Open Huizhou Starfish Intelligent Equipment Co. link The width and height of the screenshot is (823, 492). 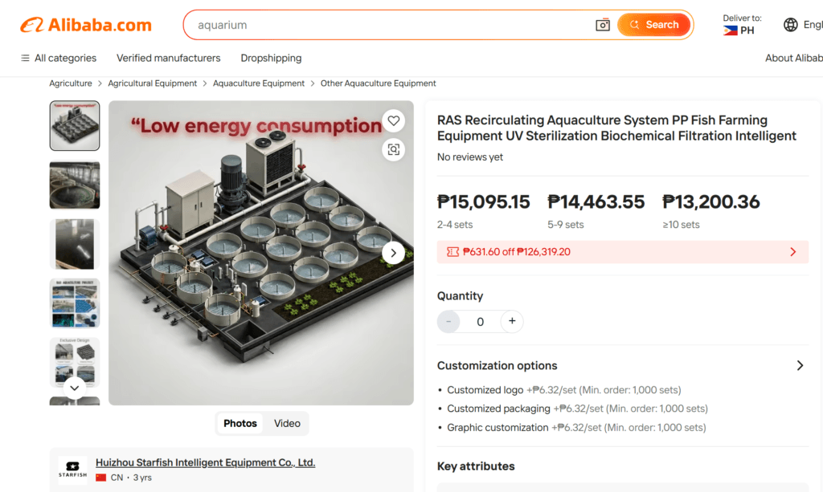click(x=205, y=462)
